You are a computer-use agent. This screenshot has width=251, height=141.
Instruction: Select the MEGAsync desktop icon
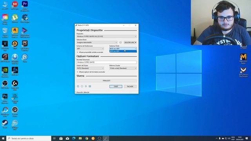pos(15,5)
